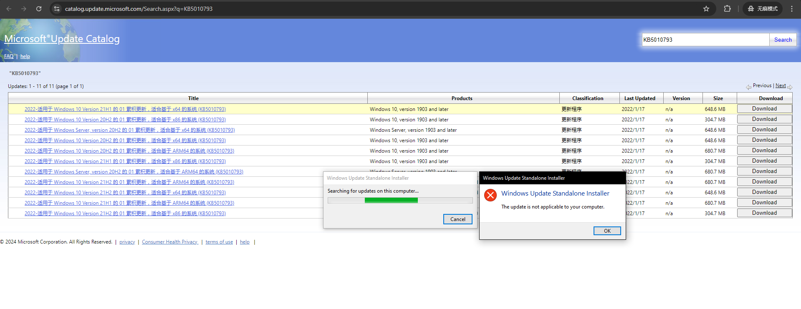Download the 21H2 x64 update
This screenshot has width=801, height=309.
click(x=764, y=192)
